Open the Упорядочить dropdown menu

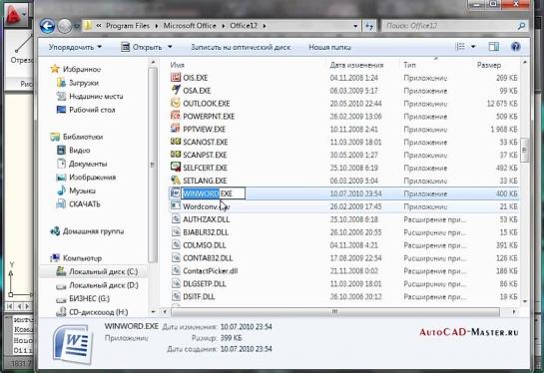75,47
